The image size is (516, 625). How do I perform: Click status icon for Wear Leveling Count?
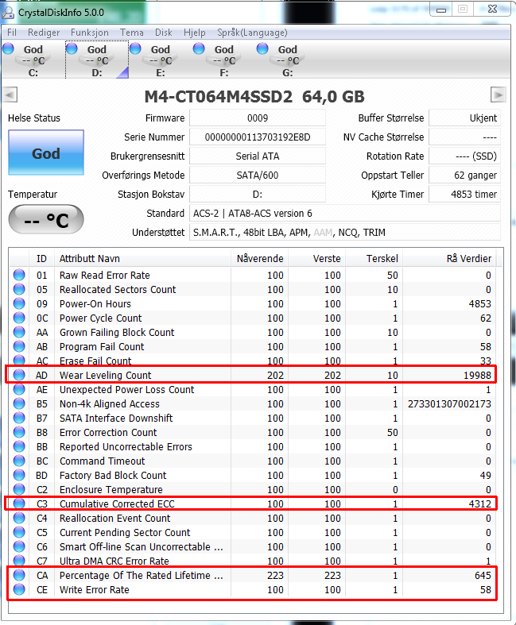pyautogui.click(x=19, y=375)
